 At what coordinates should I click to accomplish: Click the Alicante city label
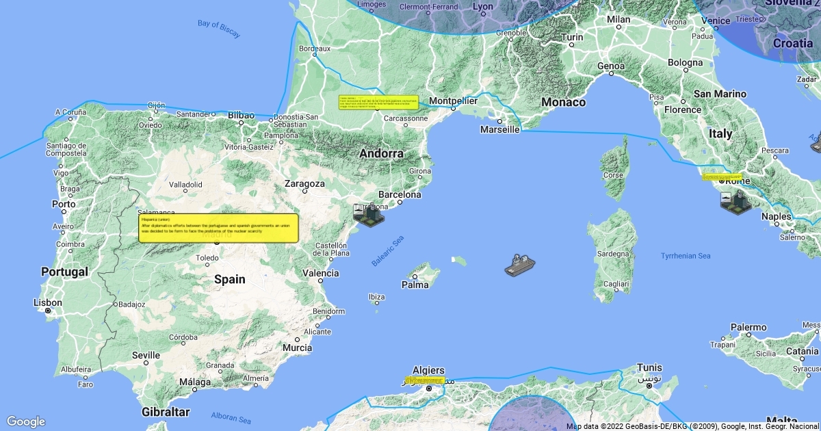pyautogui.click(x=317, y=332)
